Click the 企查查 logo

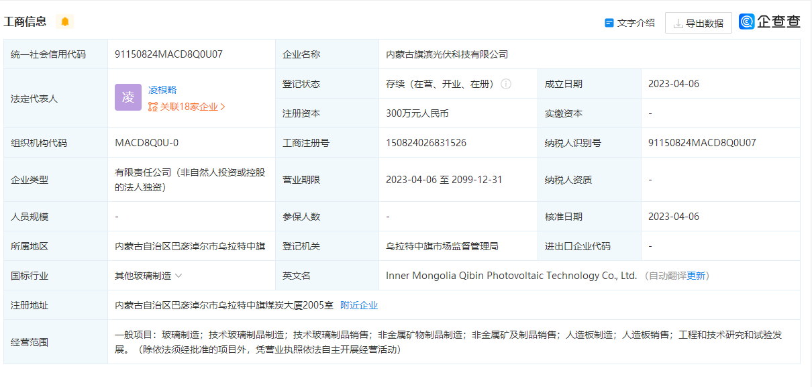[x=770, y=21]
